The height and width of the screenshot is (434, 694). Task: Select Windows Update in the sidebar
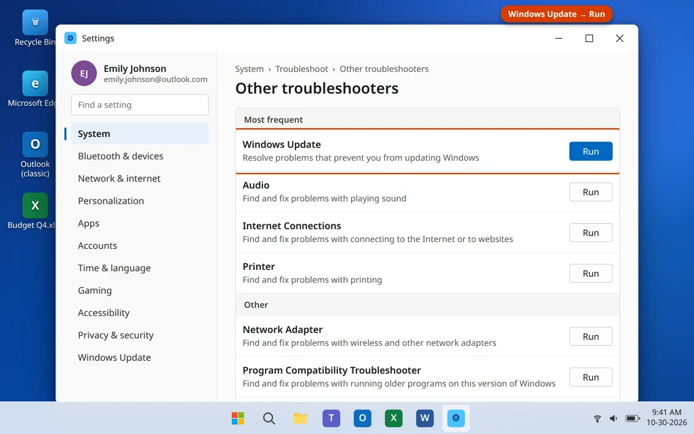tap(140, 357)
